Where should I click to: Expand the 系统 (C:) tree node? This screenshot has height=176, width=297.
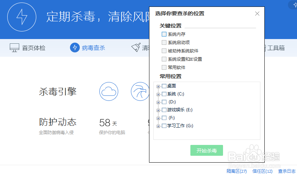tap(158, 94)
